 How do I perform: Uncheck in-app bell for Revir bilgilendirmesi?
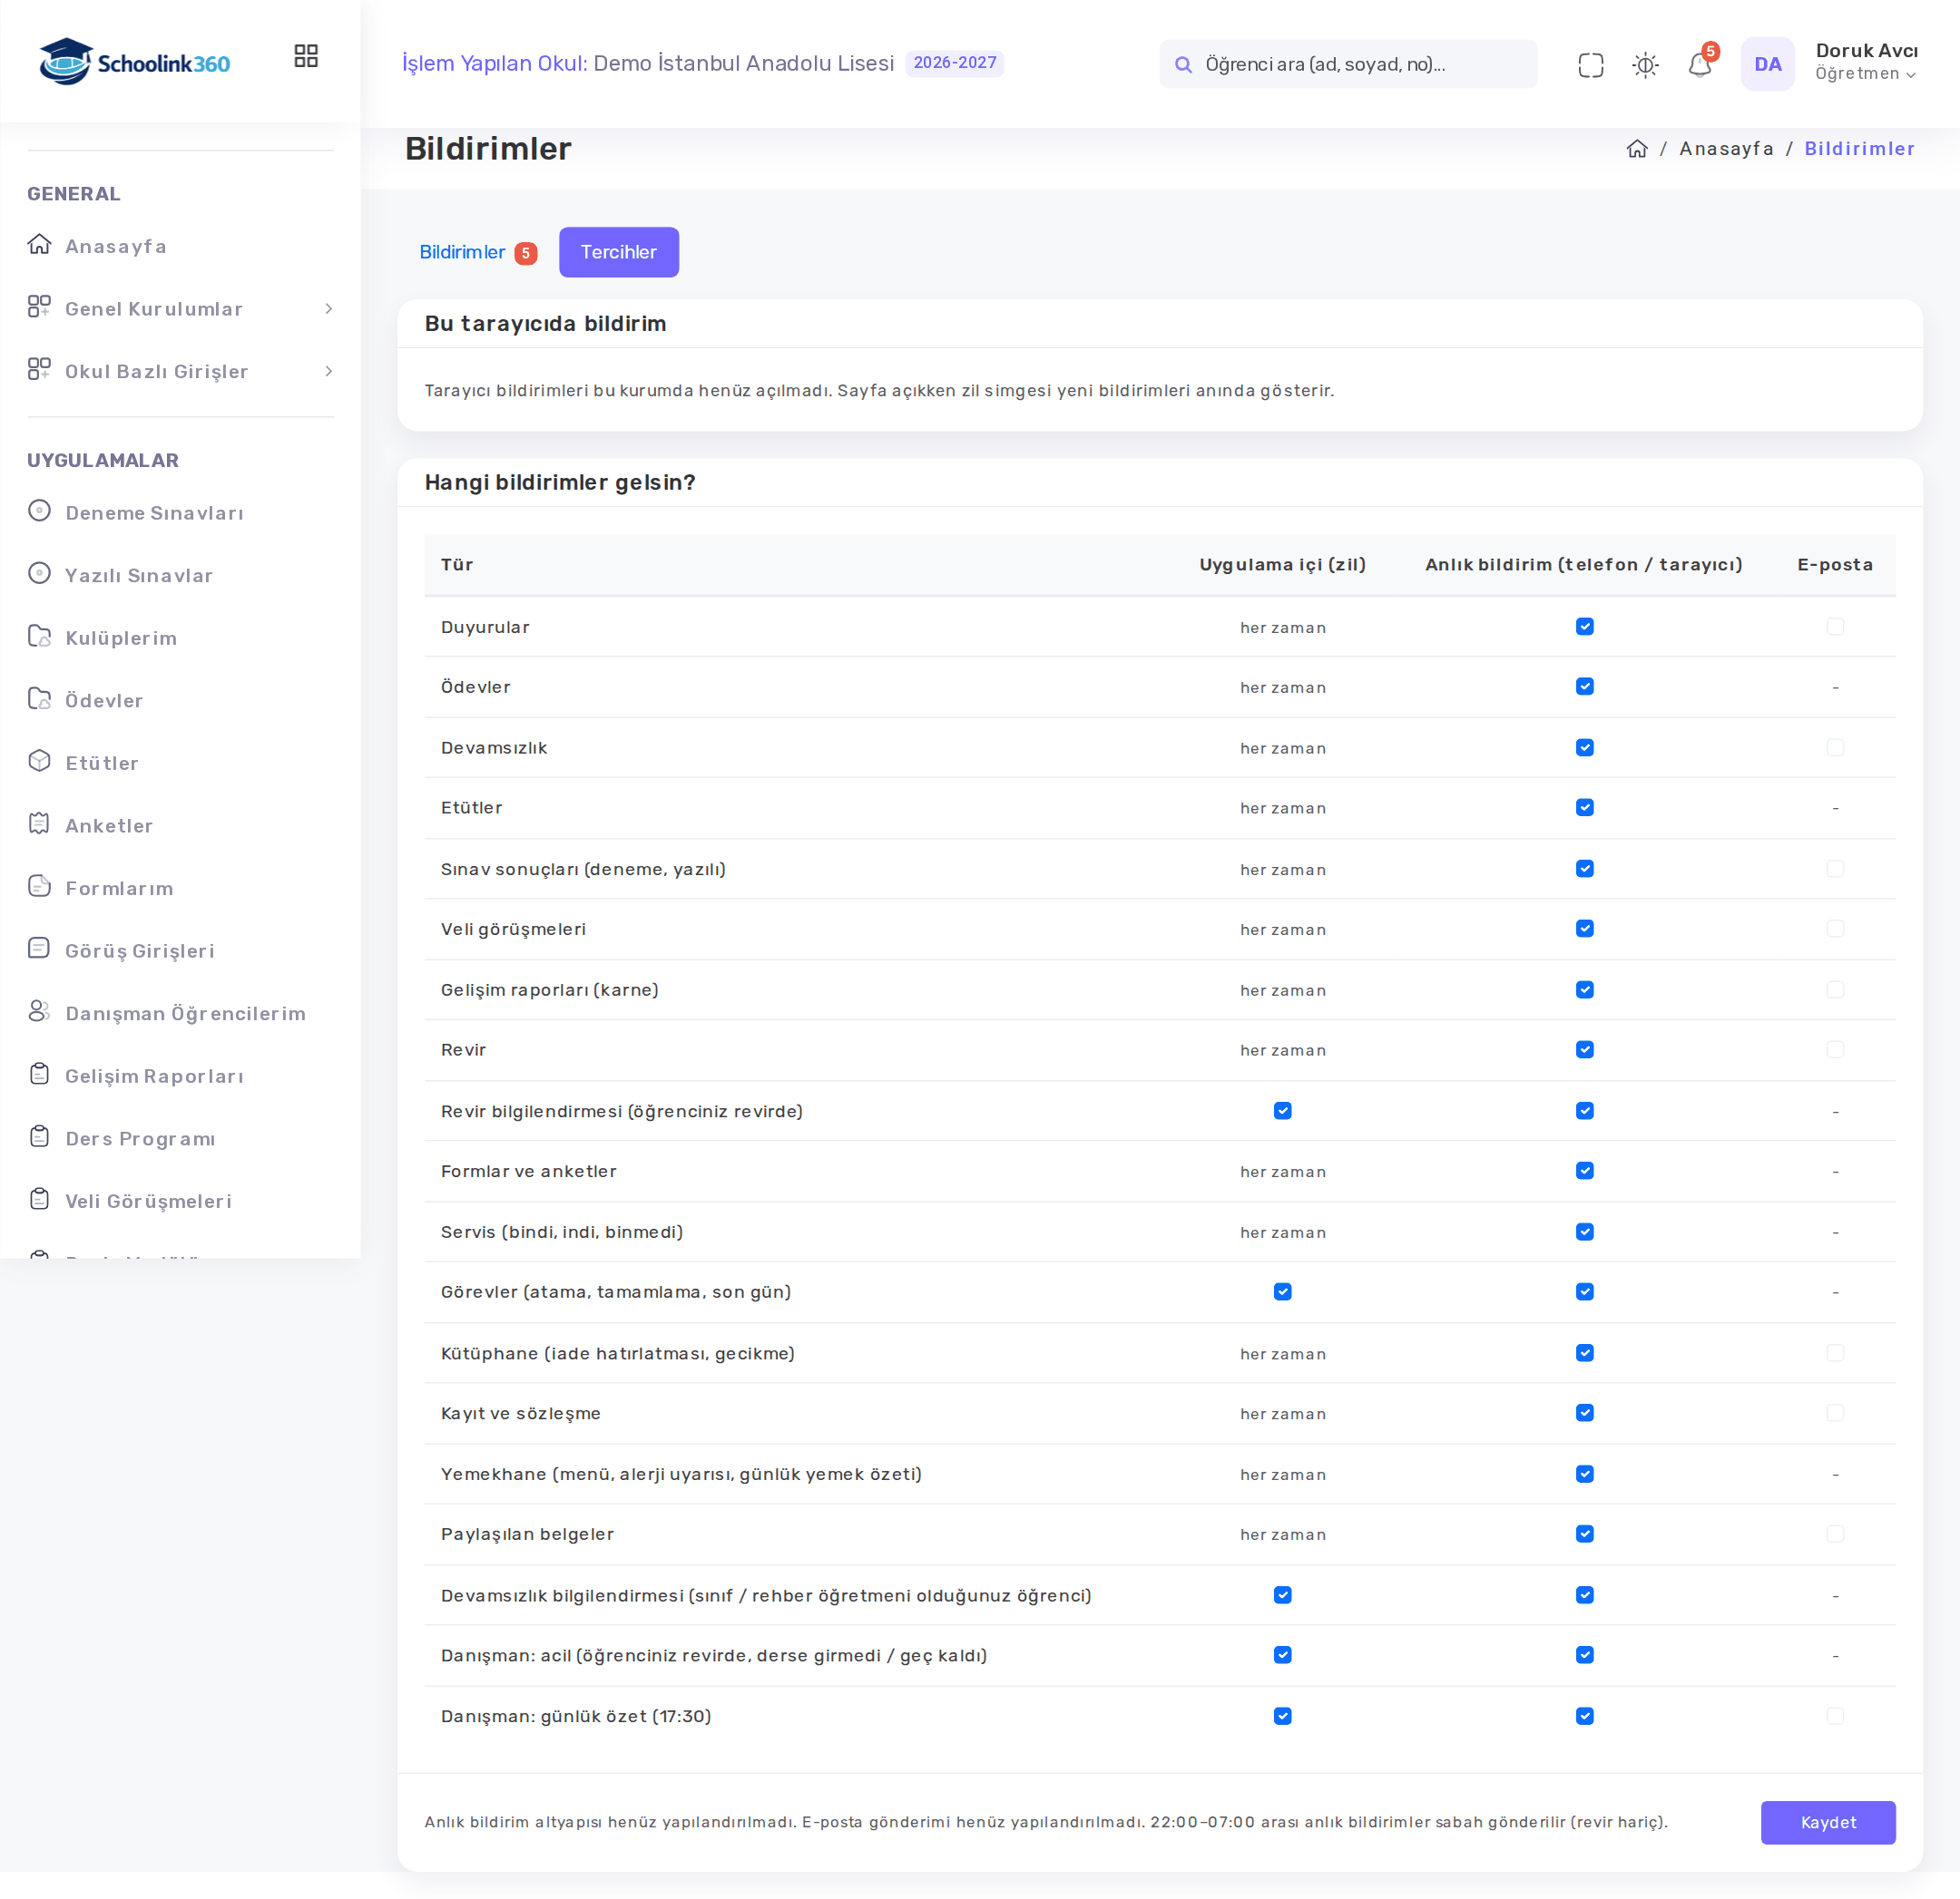click(x=1283, y=1112)
